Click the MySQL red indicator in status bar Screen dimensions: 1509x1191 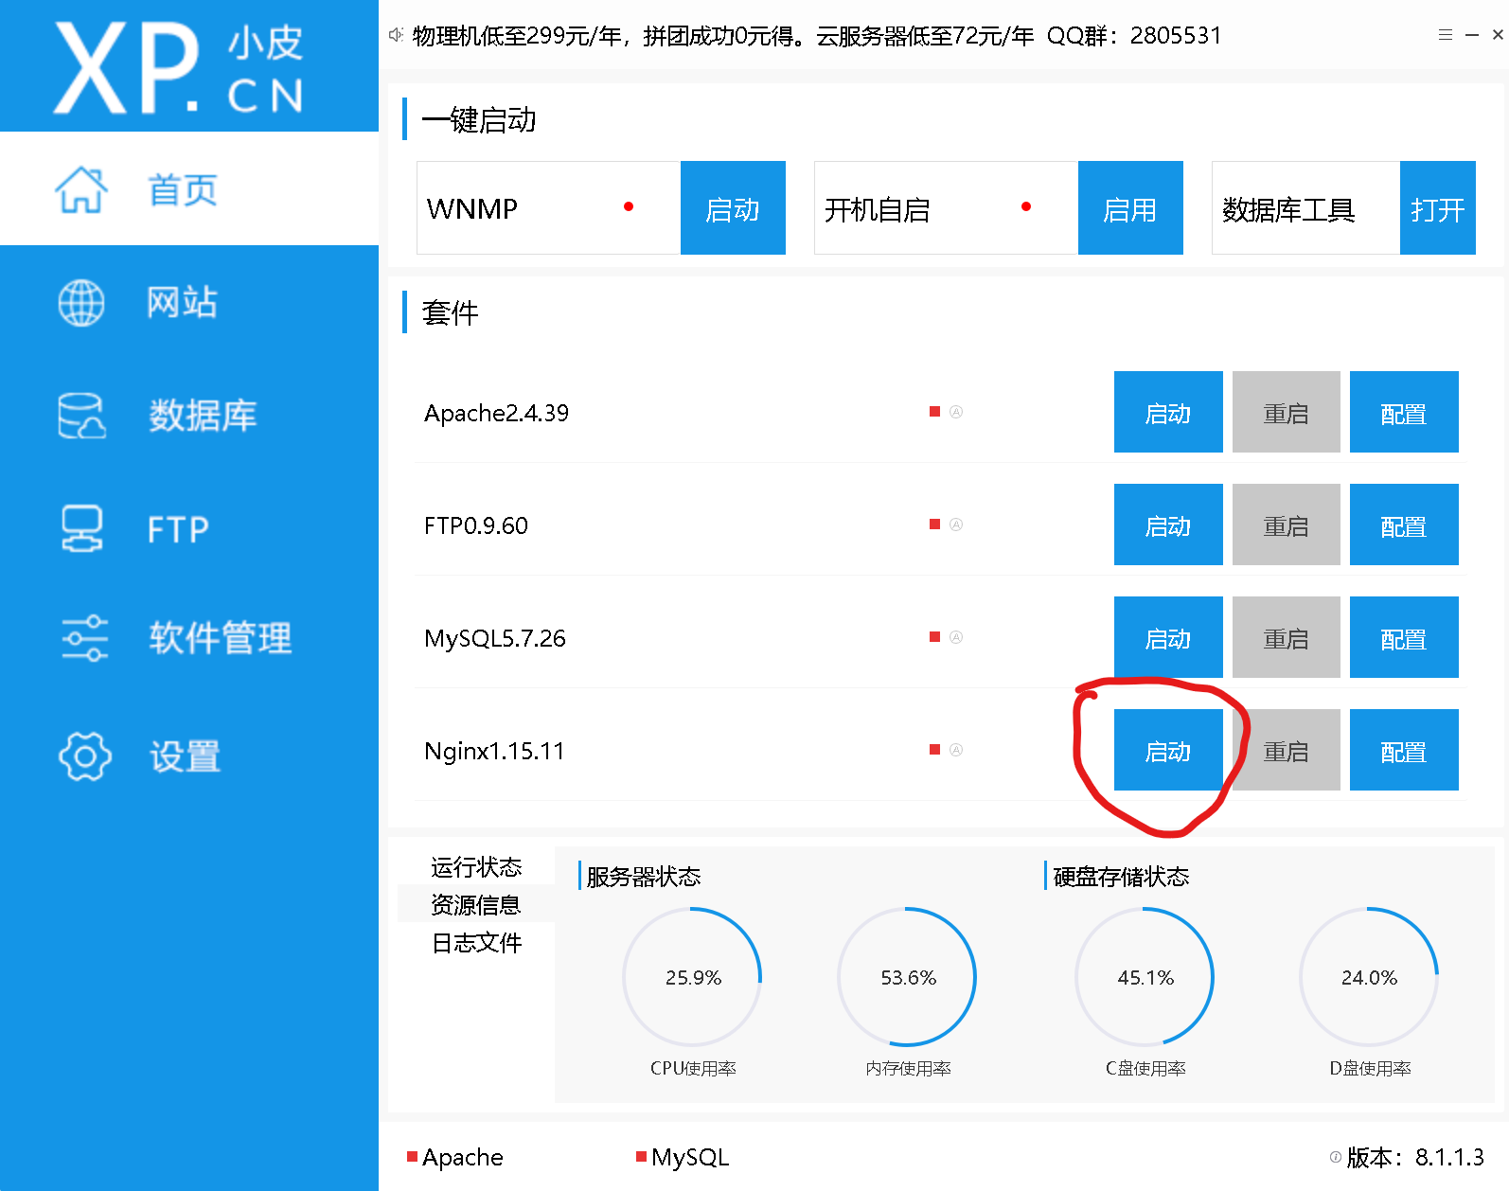tap(641, 1156)
